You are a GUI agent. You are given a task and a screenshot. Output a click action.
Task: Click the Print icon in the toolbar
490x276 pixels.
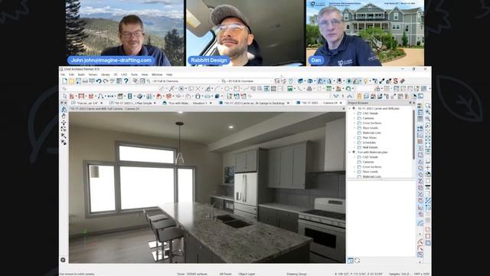point(85,81)
